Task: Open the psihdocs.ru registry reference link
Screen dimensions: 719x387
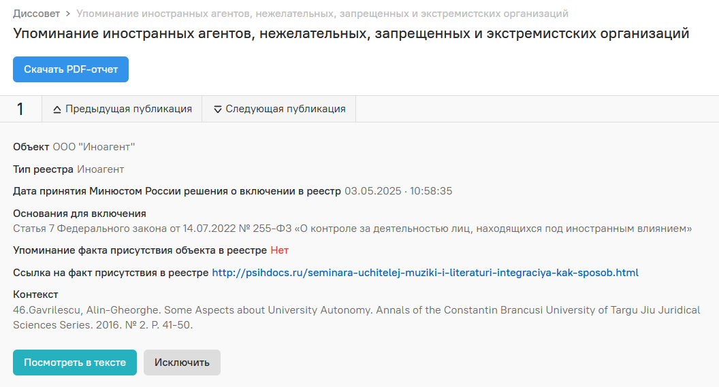Action: pos(425,273)
